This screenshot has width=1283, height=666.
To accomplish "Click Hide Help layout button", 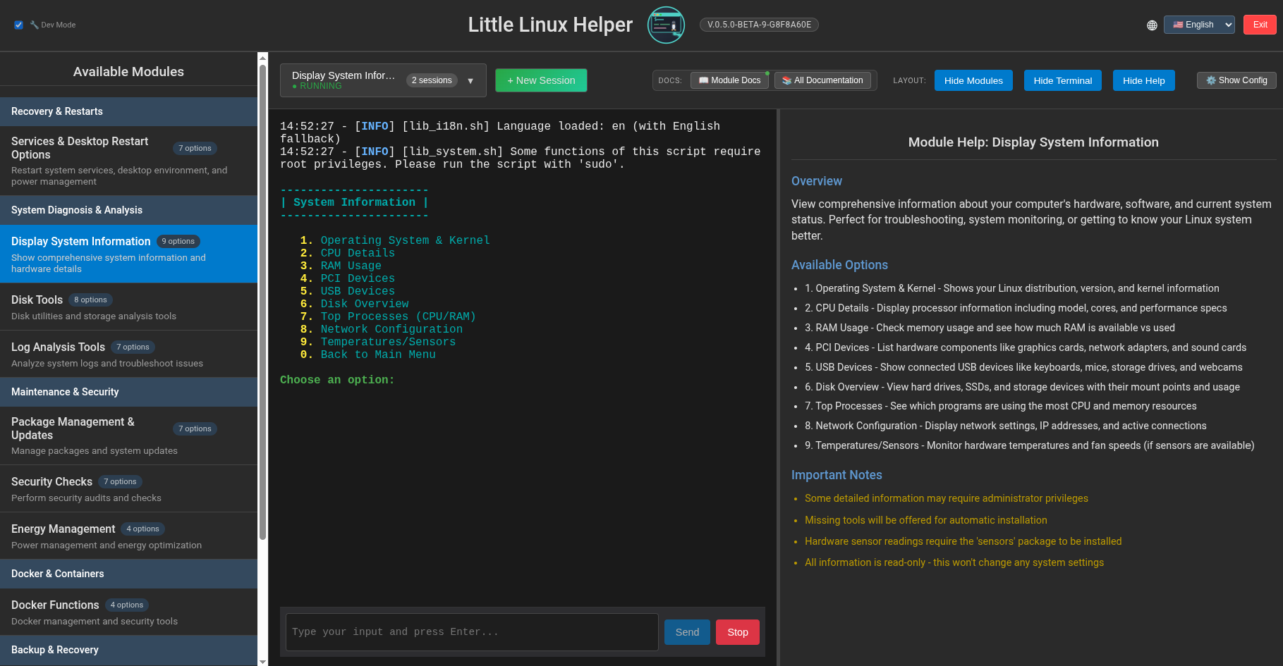I will [x=1143, y=80].
